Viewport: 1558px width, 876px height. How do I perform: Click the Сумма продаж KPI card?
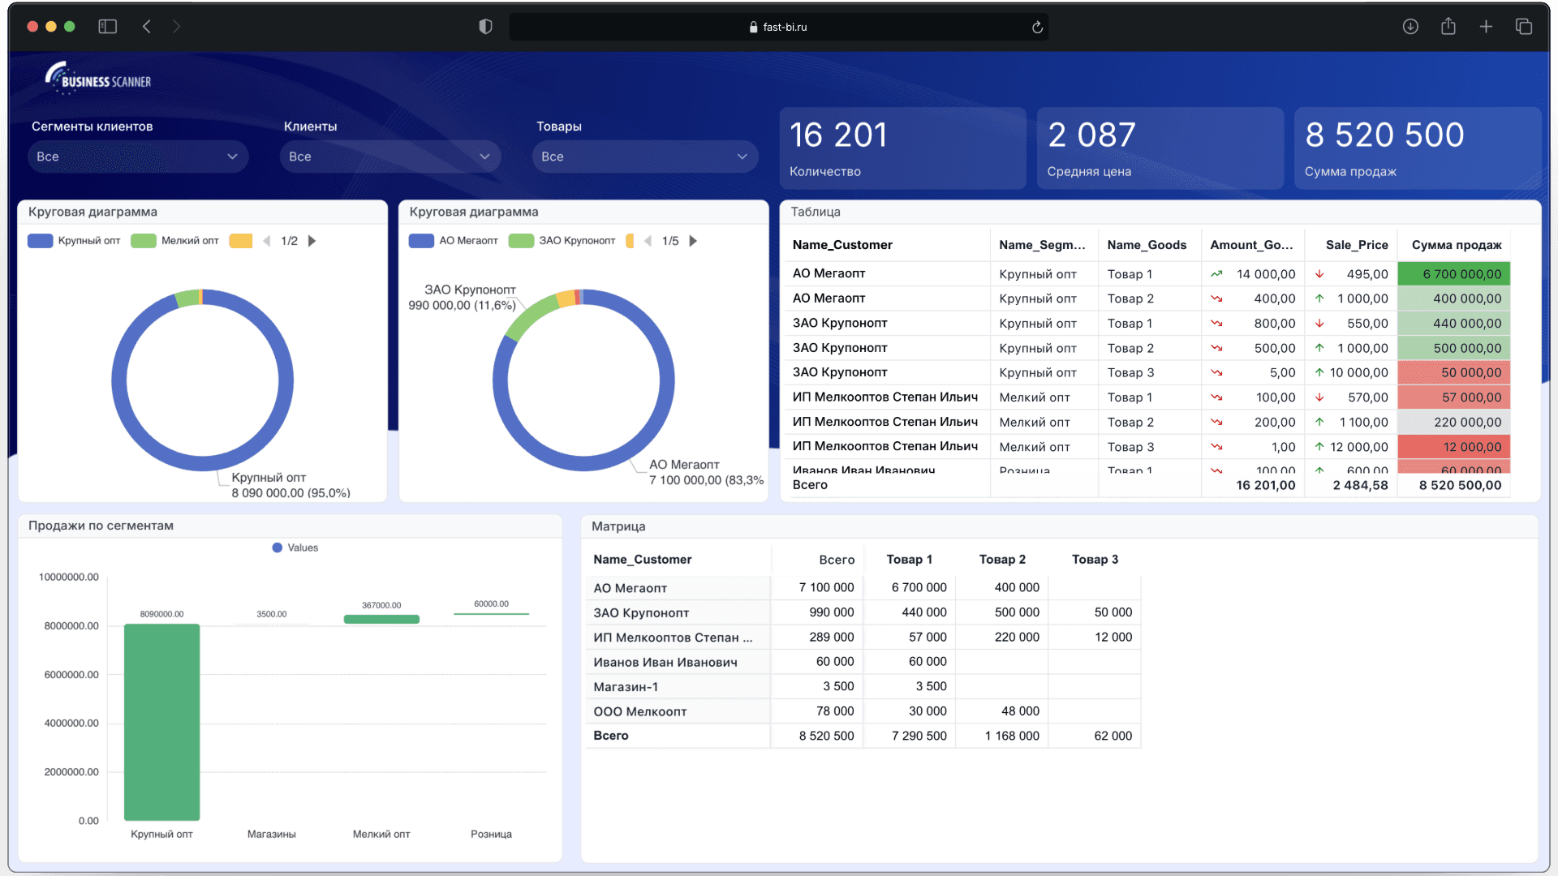pyautogui.click(x=1417, y=148)
